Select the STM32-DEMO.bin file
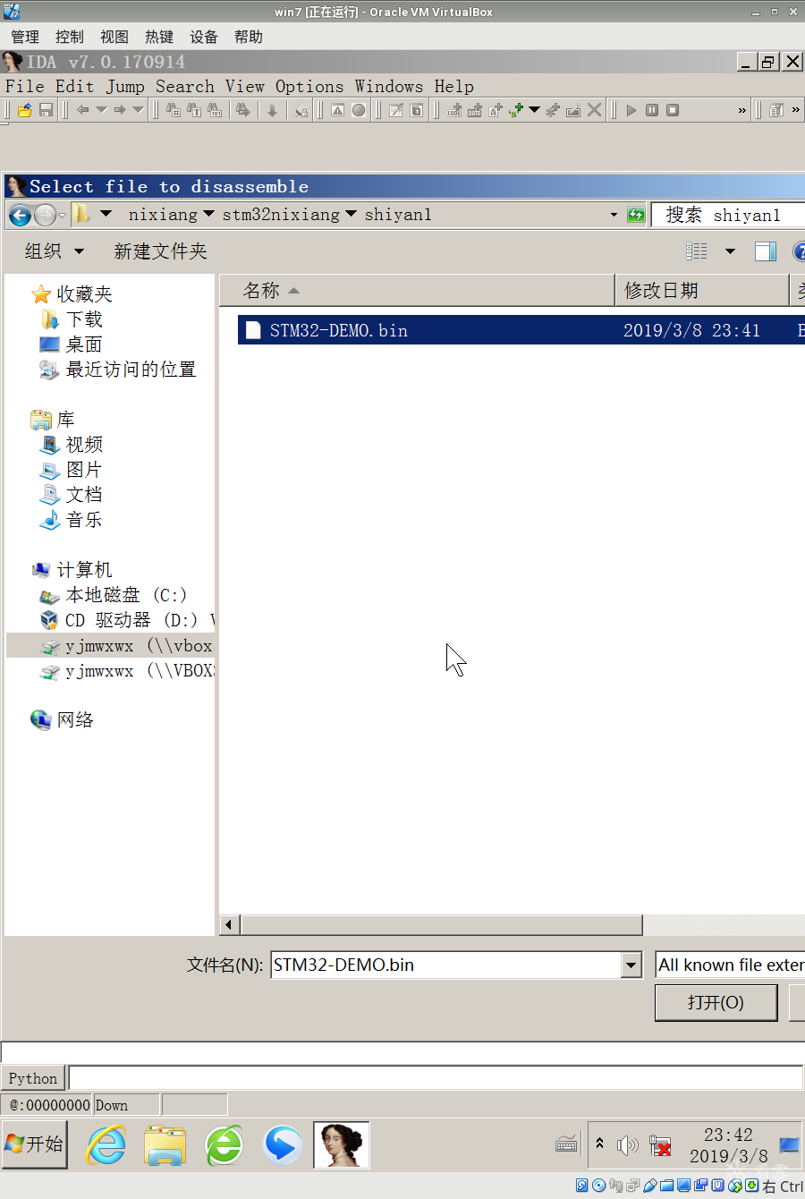 (521, 330)
